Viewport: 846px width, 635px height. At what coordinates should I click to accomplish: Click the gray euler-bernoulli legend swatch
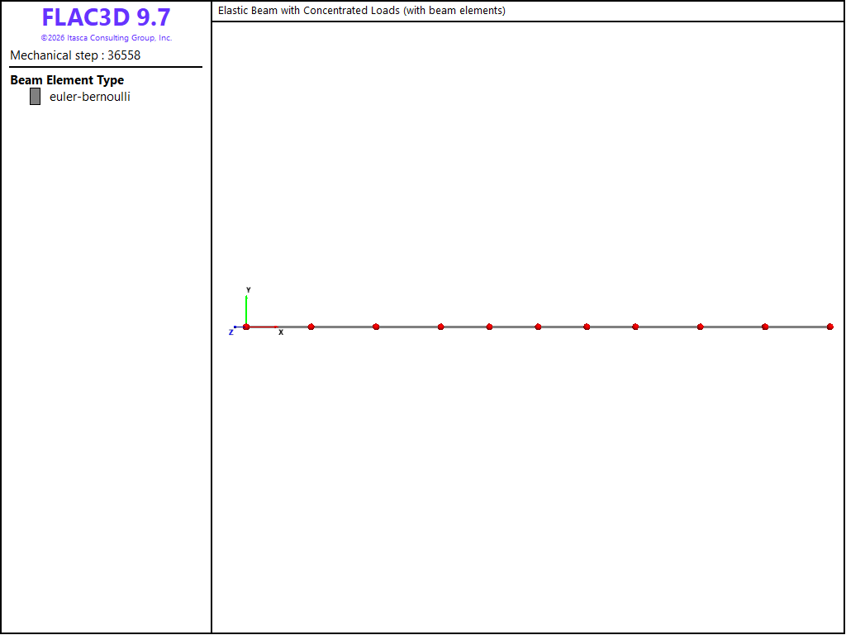[x=35, y=97]
